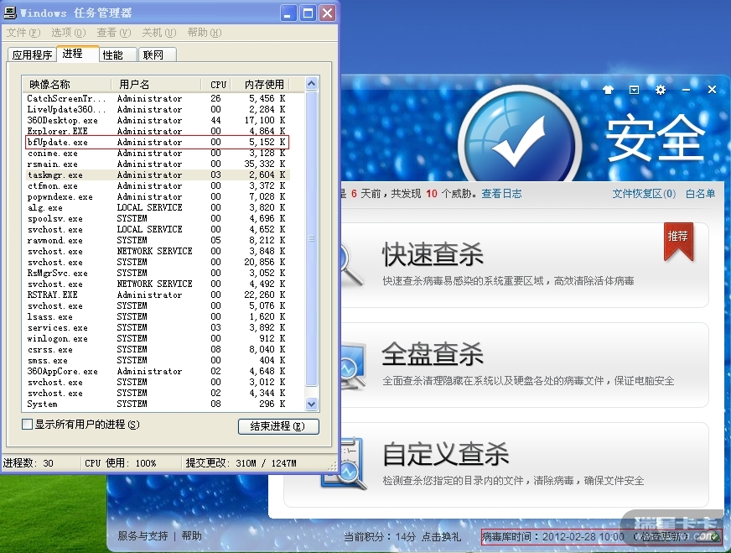
Task: Click the red 推荐 ribbon badge
Action: pos(678,242)
